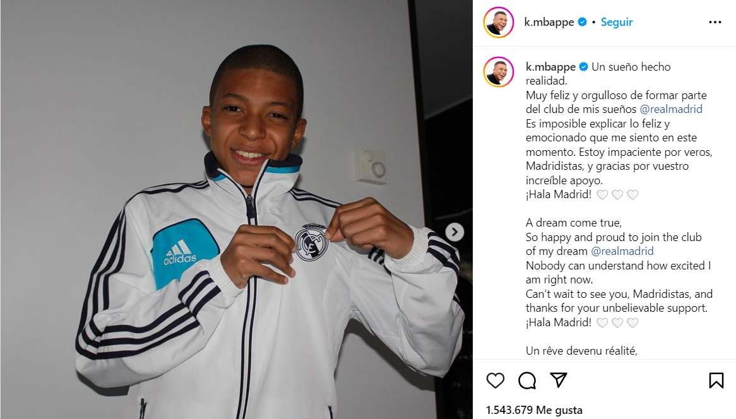Screen dimensions: 736x419
Task: Open @realmadrid mention in English caption
Action: pos(622,251)
